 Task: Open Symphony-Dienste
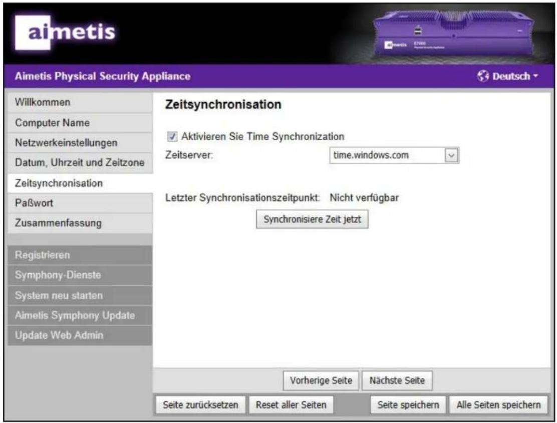(80, 275)
